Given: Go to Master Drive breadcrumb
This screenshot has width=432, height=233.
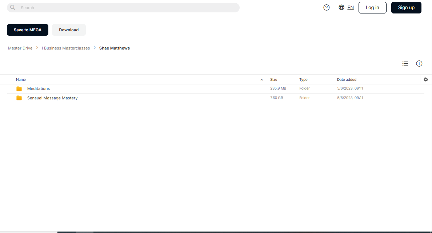Looking at the screenshot, I should tap(20, 48).
